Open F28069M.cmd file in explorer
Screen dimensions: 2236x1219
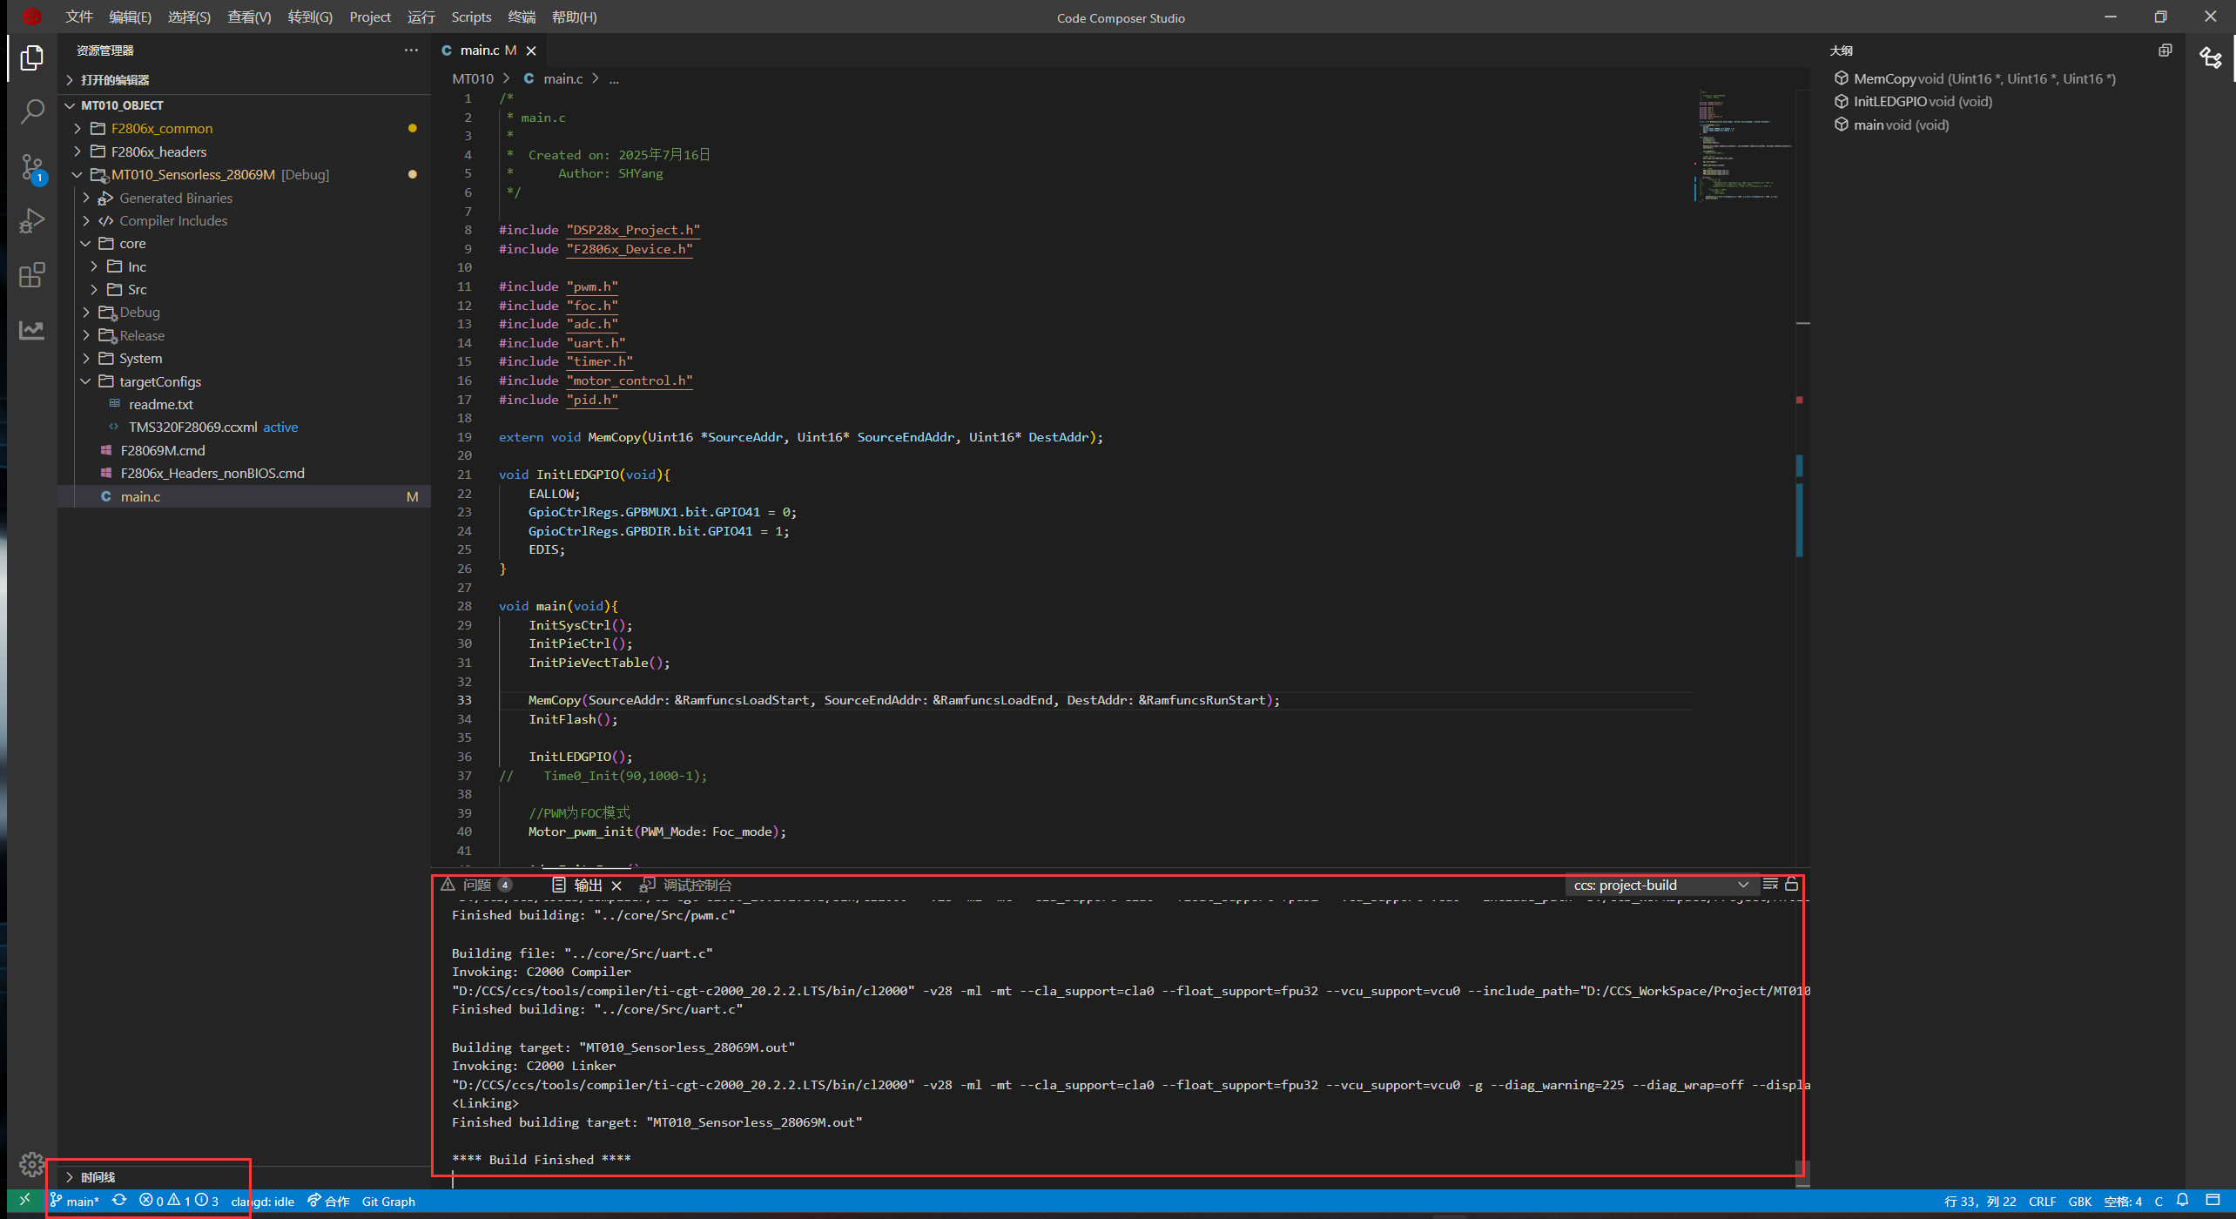tap(163, 450)
